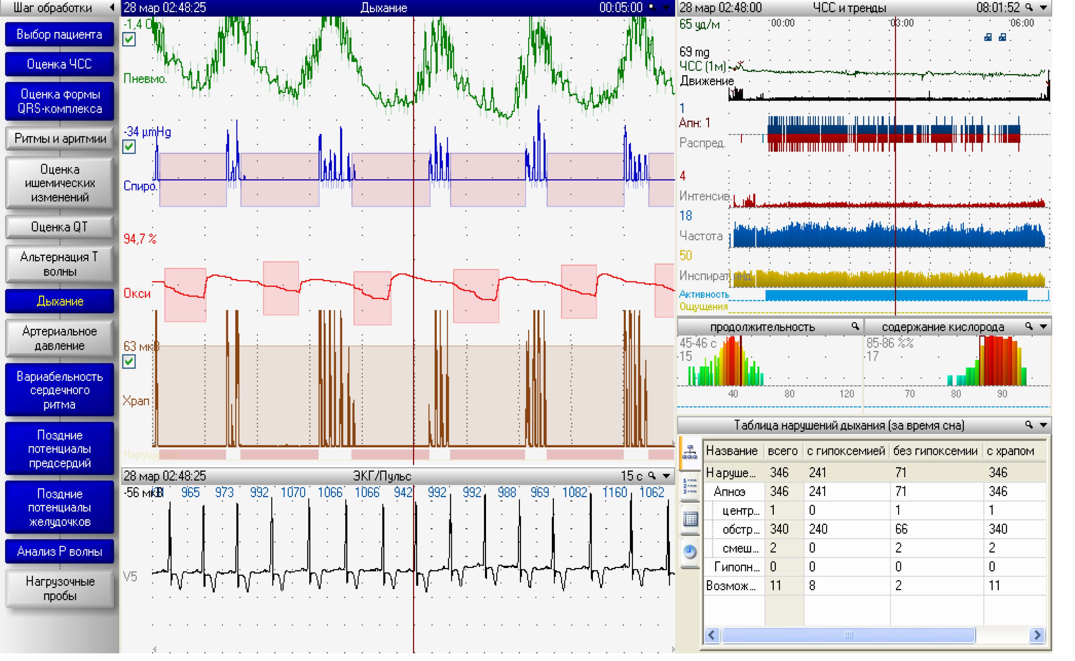
Task: Open hierarchy tree view of breathing table
Action: [x=690, y=452]
